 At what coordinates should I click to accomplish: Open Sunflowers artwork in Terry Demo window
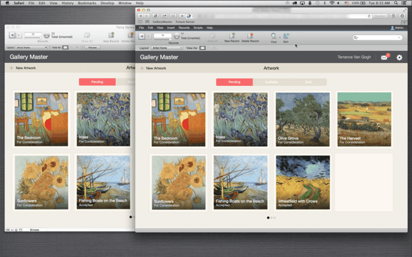41,182
